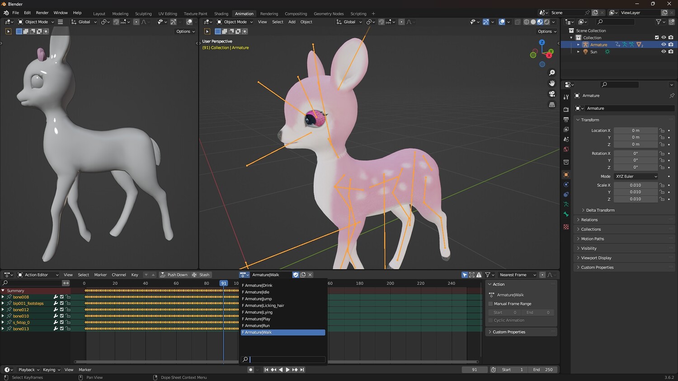This screenshot has width=678, height=381.
Task: Open the Nearest Frame snapping dropdown
Action: 517,274
